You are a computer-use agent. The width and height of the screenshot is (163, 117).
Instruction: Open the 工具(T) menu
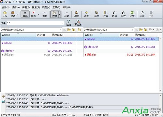pyautogui.click(x=56, y=7)
